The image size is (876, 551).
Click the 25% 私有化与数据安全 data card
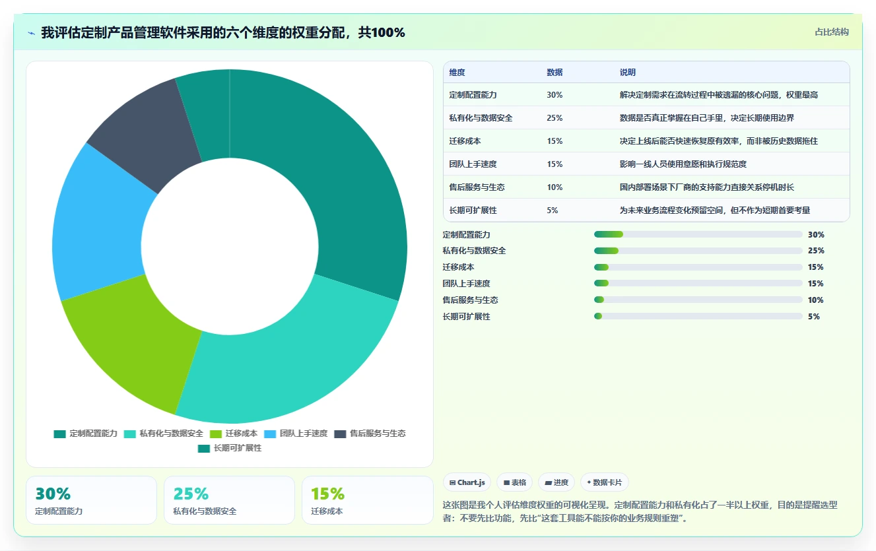point(229,500)
